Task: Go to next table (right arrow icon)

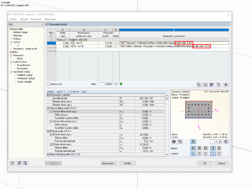Action: tap(26, 163)
